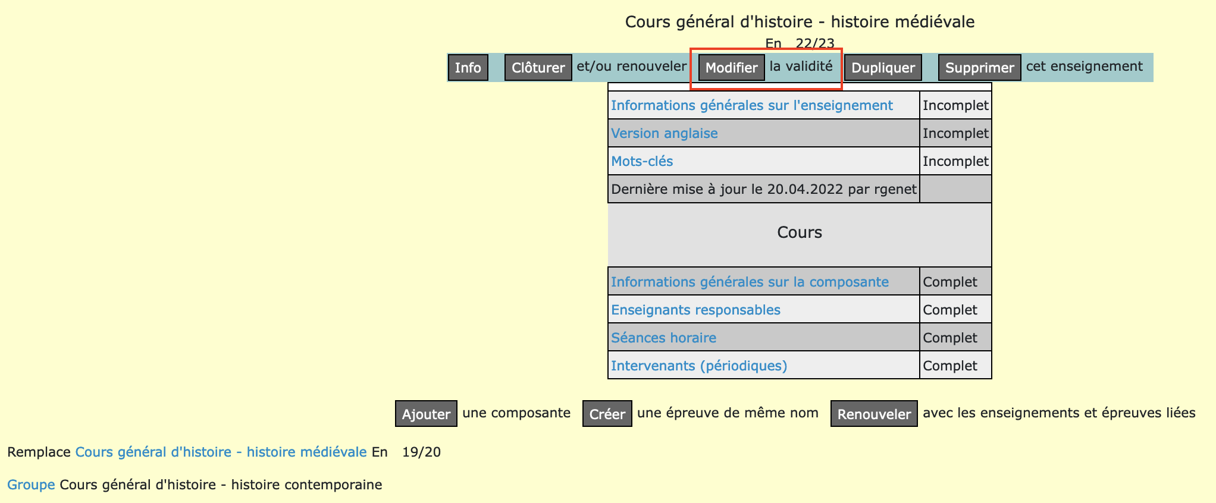Click the Incomplet status beside Mots-clés
Screen dimensions: 1216x503
(955, 161)
